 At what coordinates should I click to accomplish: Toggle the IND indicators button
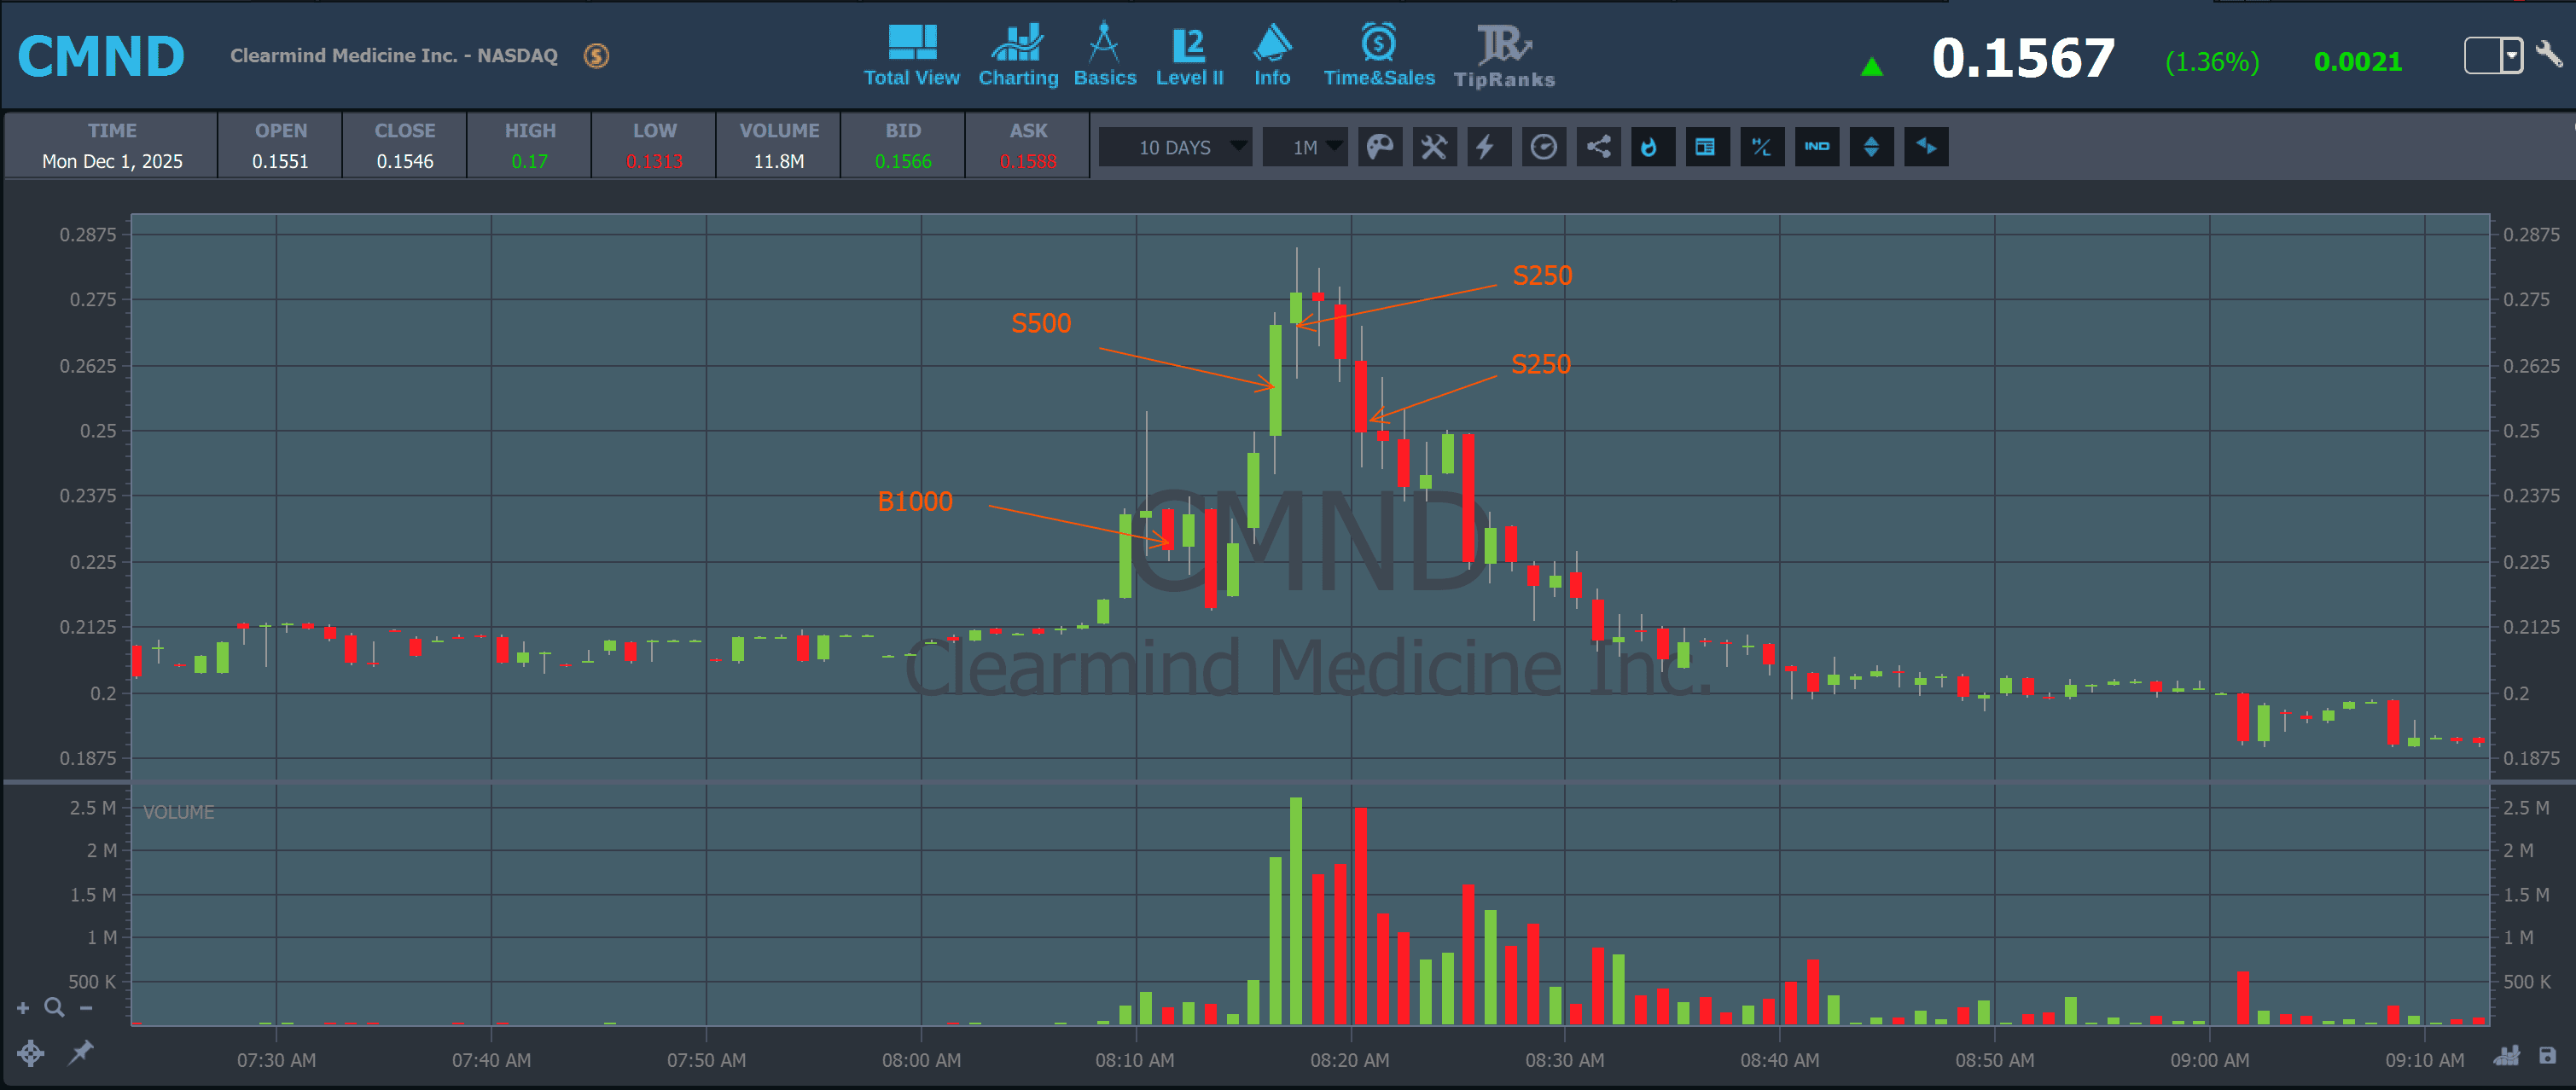click(x=1816, y=147)
